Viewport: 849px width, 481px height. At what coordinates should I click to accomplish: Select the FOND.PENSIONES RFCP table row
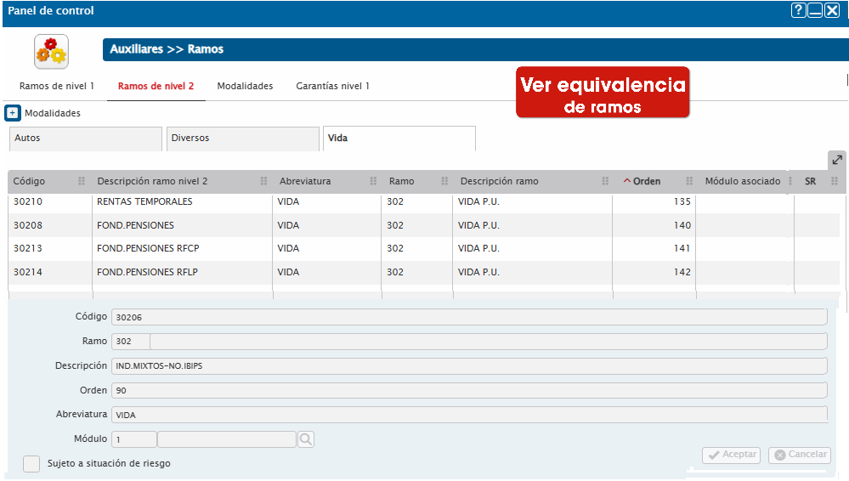coord(424,249)
